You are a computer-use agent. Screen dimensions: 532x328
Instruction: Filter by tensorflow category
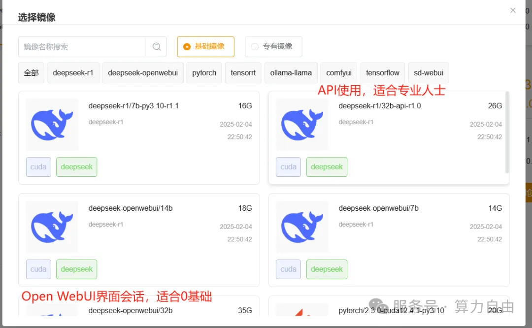383,72
